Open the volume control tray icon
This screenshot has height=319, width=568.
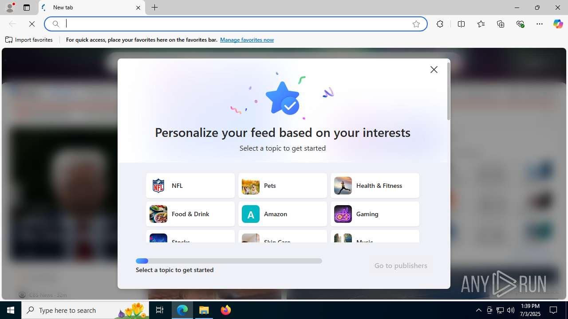coord(511,310)
